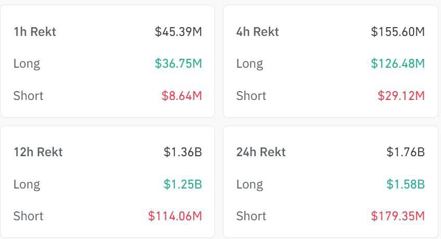Select the red $114.06M short value
This screenshot has height=239, width=441.
(x=175, y=216)
